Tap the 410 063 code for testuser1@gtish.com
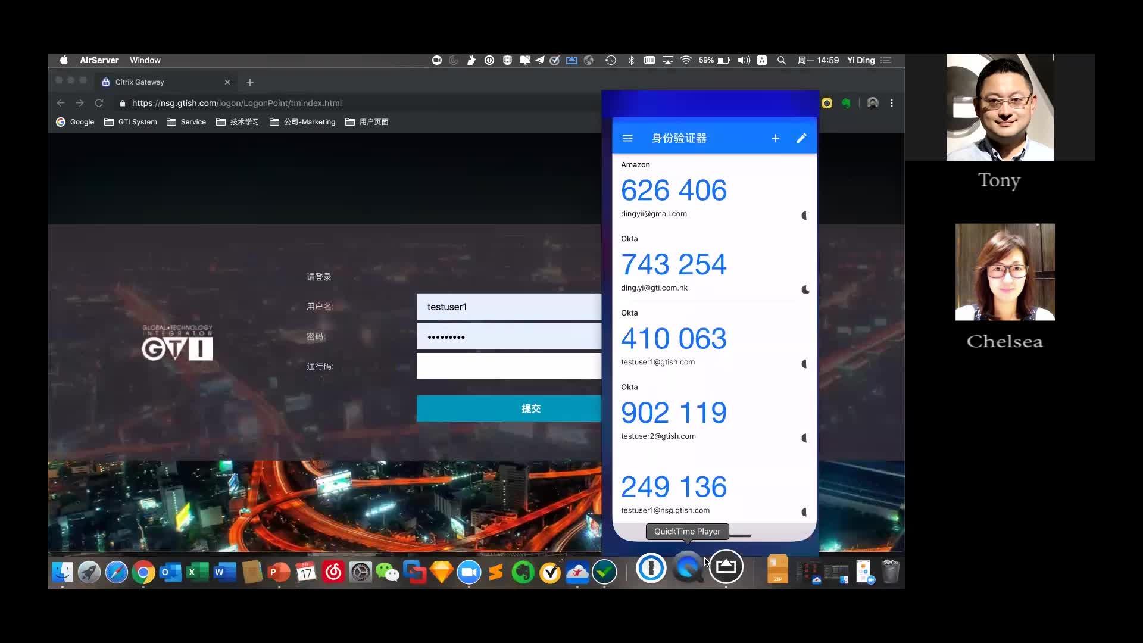1143x643 pixels. [x=673, y=339]
